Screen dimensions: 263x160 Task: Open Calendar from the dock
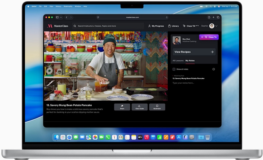(x=114, y=137)
